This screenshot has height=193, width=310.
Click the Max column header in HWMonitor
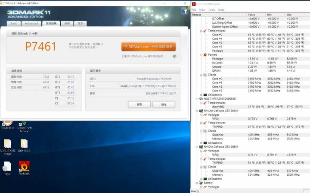294,15
